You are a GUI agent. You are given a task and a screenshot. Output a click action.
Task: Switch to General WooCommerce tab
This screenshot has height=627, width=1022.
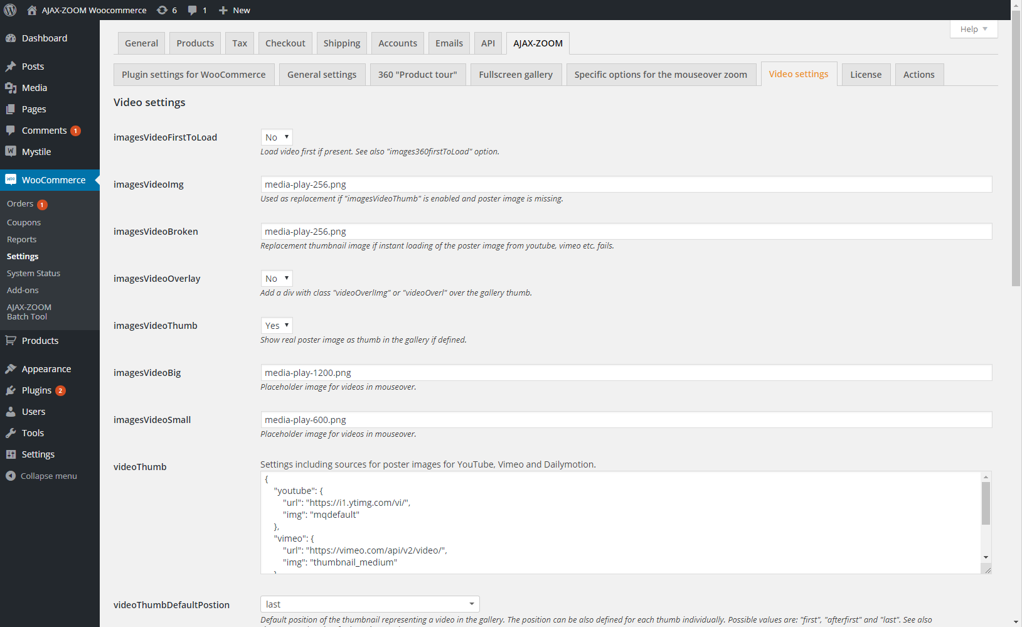click(142, 43)
